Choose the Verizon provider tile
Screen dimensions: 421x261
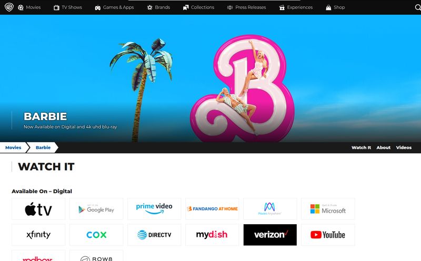click(270, 235)
